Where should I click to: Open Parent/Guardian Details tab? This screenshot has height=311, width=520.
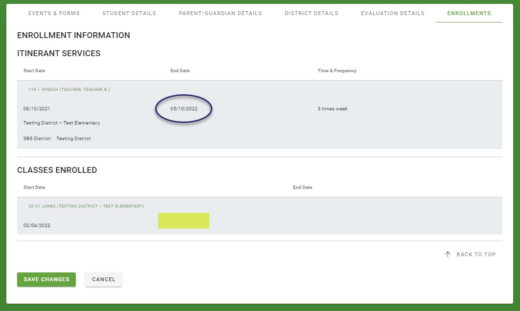pyautogui.click(x=220, y=13)
